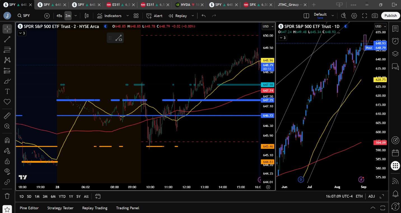Open chart settings gear in top toolbar
401x213 pixels.
coord(354,16)
